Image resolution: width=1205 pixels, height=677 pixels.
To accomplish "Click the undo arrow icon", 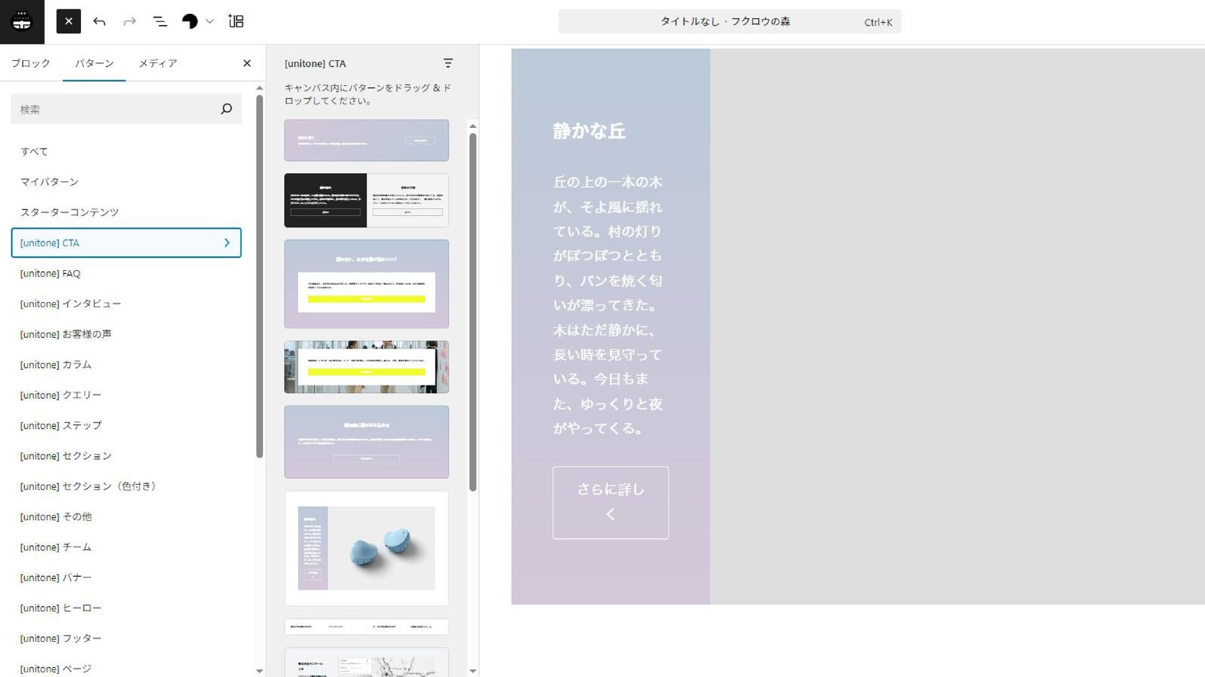I will [99, 21].
